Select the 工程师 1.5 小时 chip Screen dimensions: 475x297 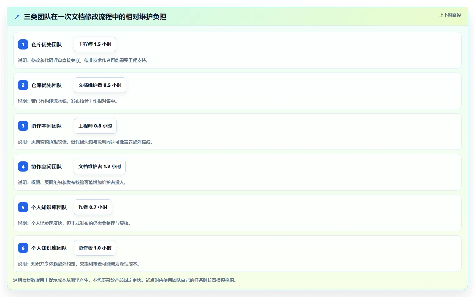95,44
